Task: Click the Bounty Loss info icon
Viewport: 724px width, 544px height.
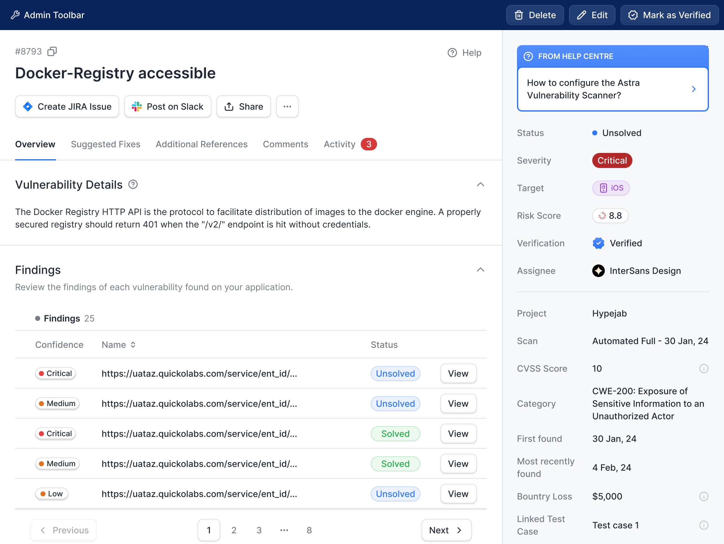Action: 703,496
